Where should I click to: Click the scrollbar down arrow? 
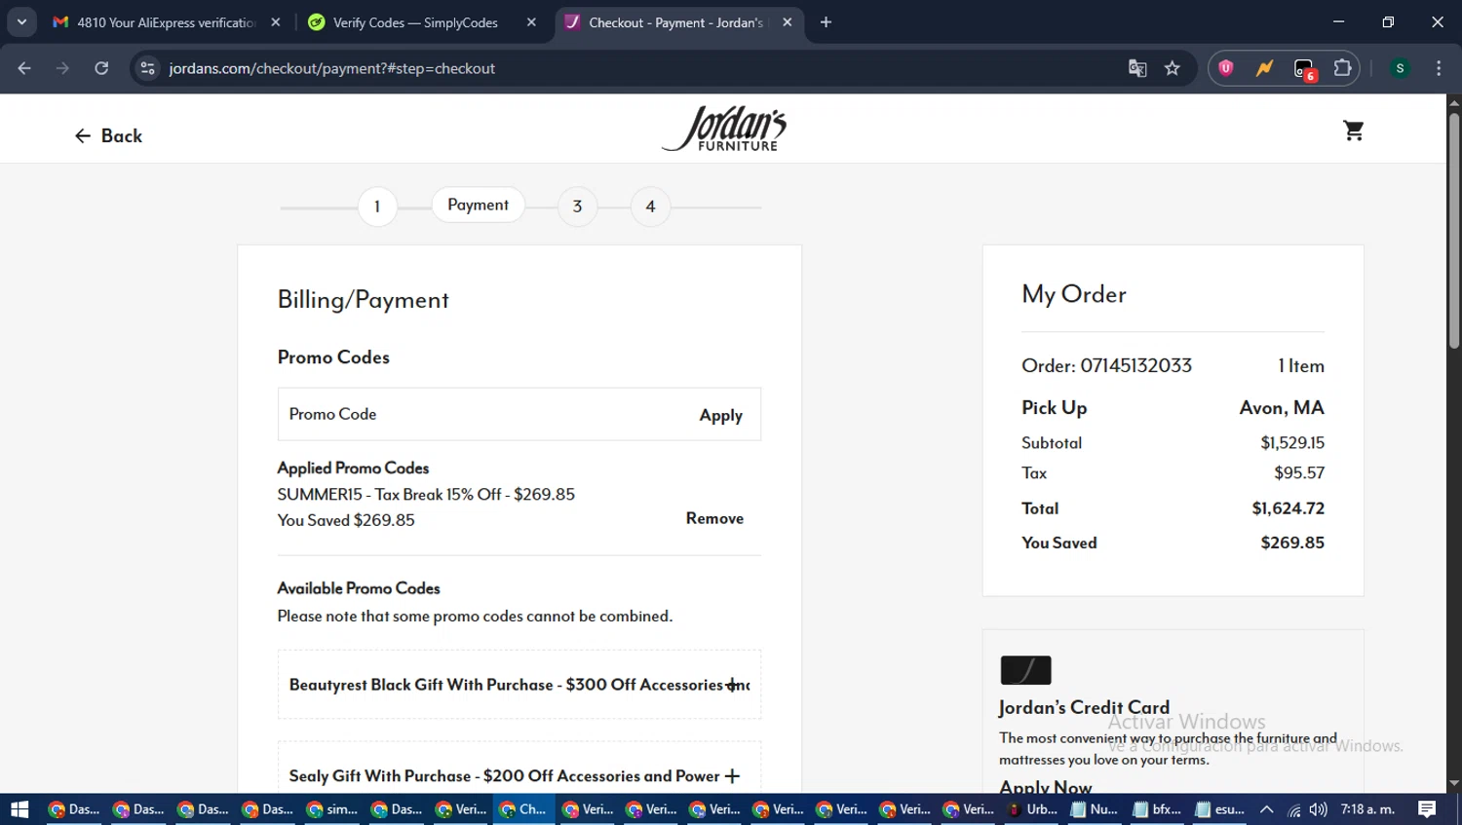click(1453, 783)
